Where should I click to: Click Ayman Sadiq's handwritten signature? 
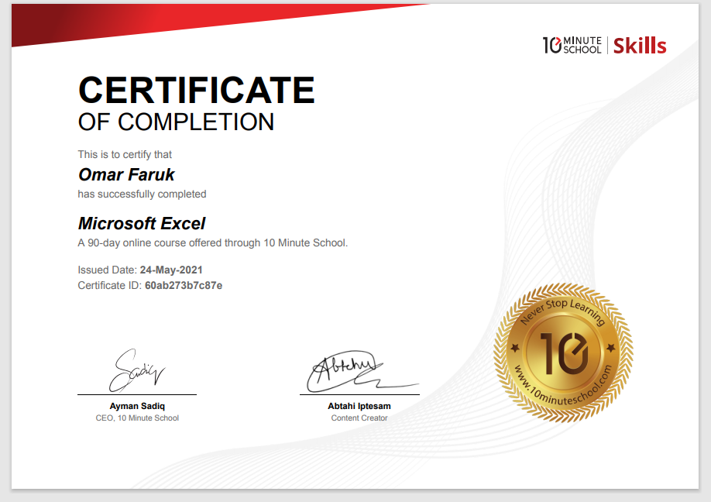tap(137, 370)
